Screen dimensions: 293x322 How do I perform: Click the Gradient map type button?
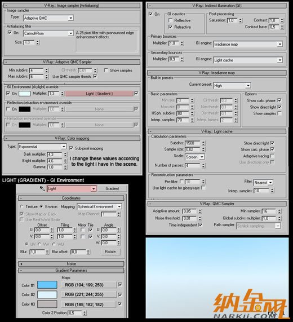(x=112, y=188)
